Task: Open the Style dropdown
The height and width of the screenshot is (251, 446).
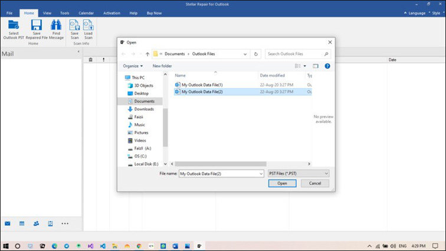Action: pyautogui.click(x=437, y=13)
